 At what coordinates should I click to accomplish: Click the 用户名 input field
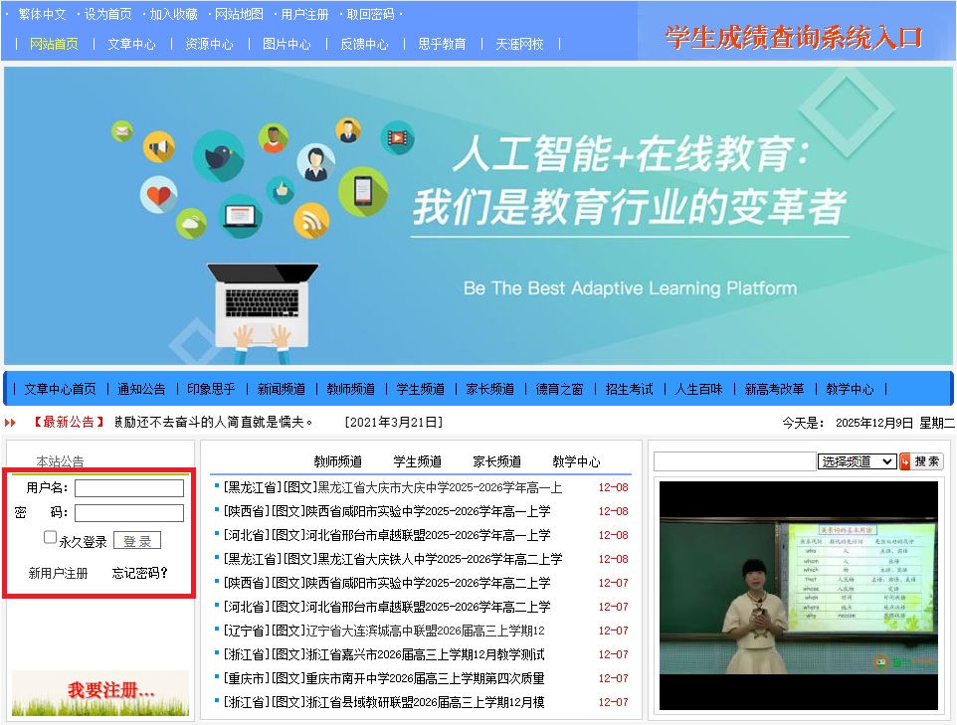pyautogui.click(x=129, y=488)
